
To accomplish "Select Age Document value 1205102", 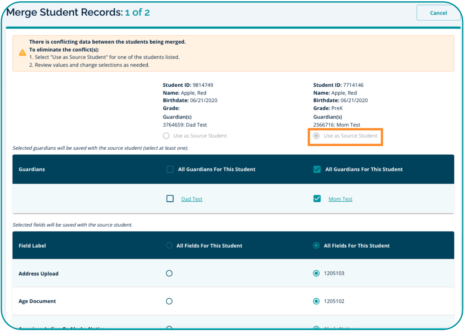I will [316, 301].
